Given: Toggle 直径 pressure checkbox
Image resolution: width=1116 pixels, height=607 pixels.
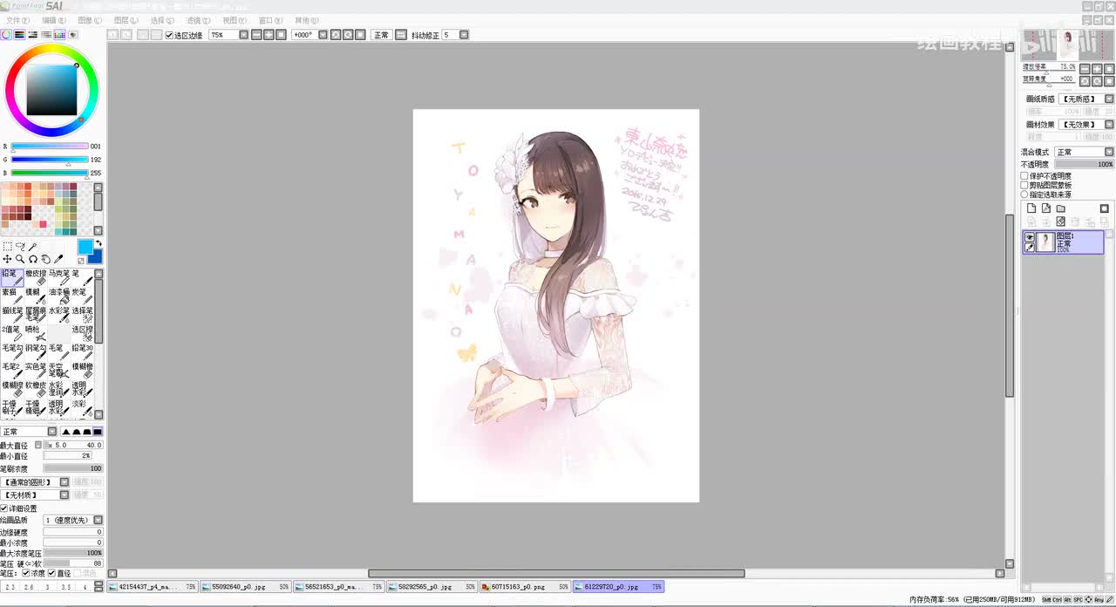Looking at the screenshot, I should [x=51, y=573].
